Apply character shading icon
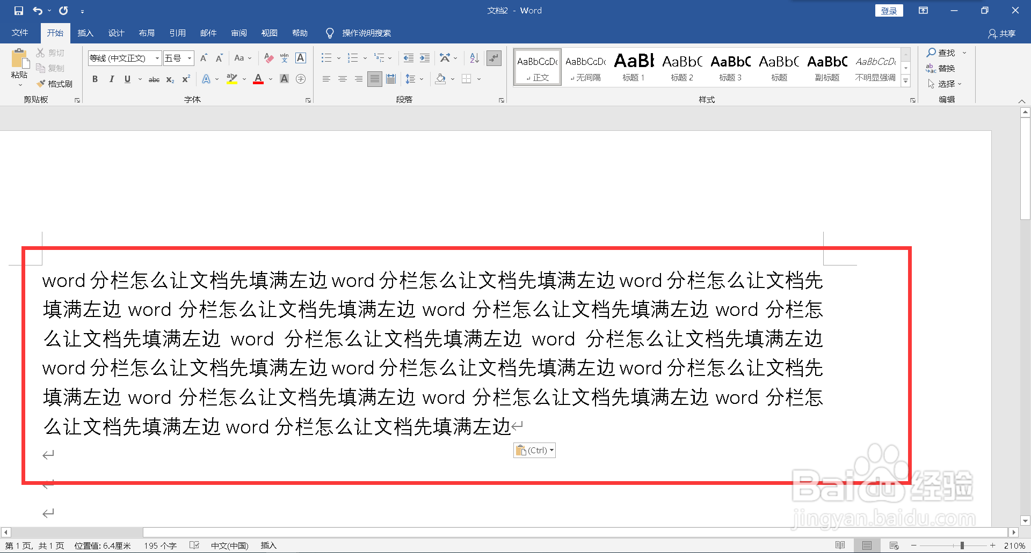Screen dimensions: 1031x553 [285, 79]
